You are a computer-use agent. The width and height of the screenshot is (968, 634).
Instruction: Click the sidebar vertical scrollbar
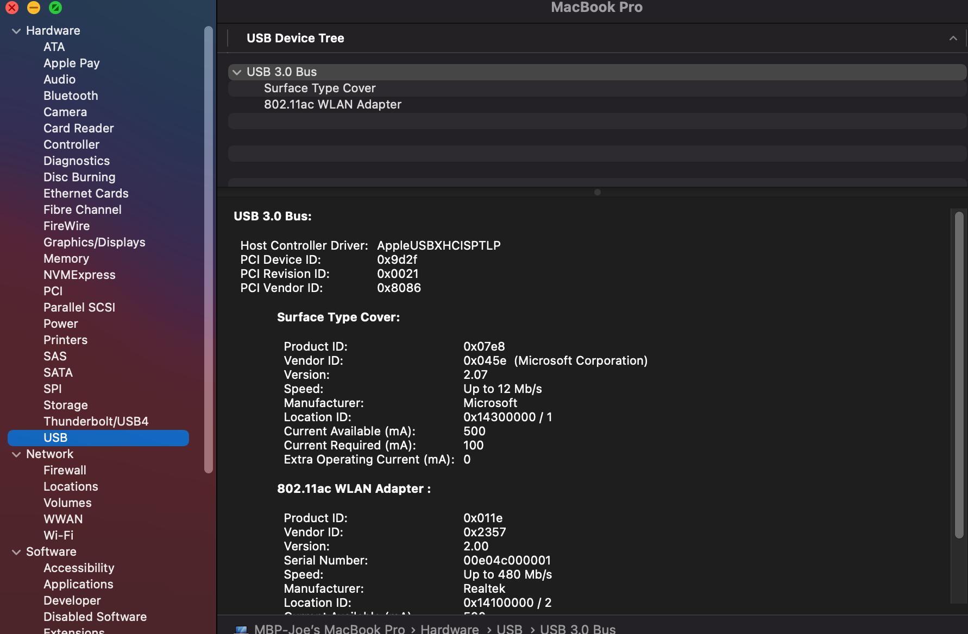click(x=209, y=250)
